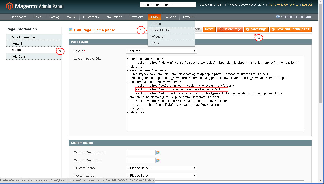Click the 'Custom Theme' label
This screenshot has height=184, width=324.
click(x=85, y=168)
